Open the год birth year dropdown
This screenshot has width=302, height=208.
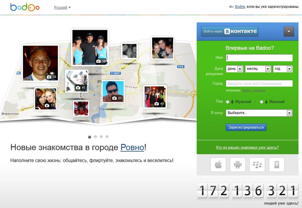click(283, 69)
